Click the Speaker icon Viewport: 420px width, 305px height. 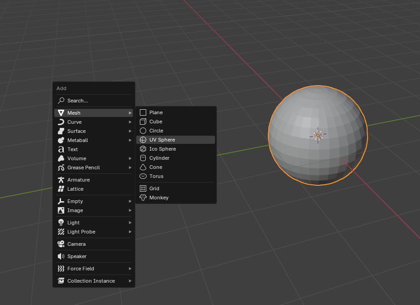point(61,257)
